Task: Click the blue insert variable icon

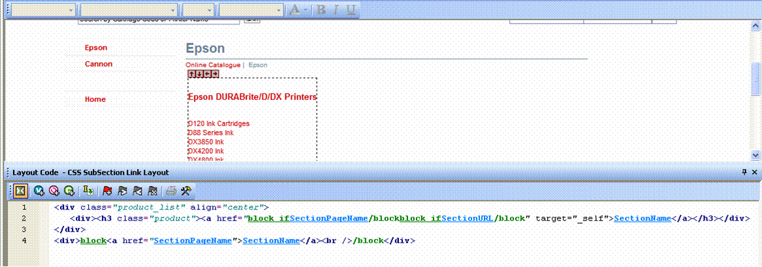Action: click(x=39, y=191)
